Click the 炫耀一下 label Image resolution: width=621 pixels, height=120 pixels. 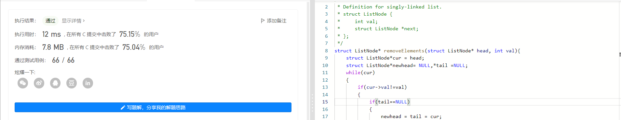click(25, 72)
